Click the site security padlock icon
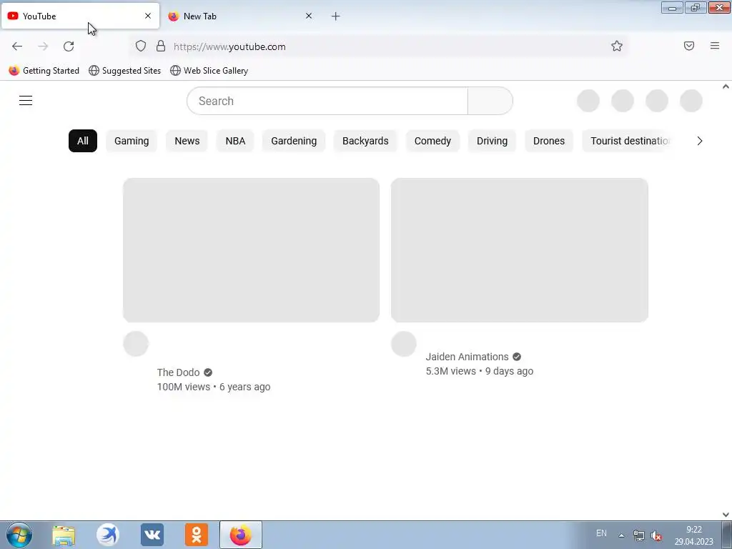The width and height of the screenshot is (732, 549). tap(161, 46)
